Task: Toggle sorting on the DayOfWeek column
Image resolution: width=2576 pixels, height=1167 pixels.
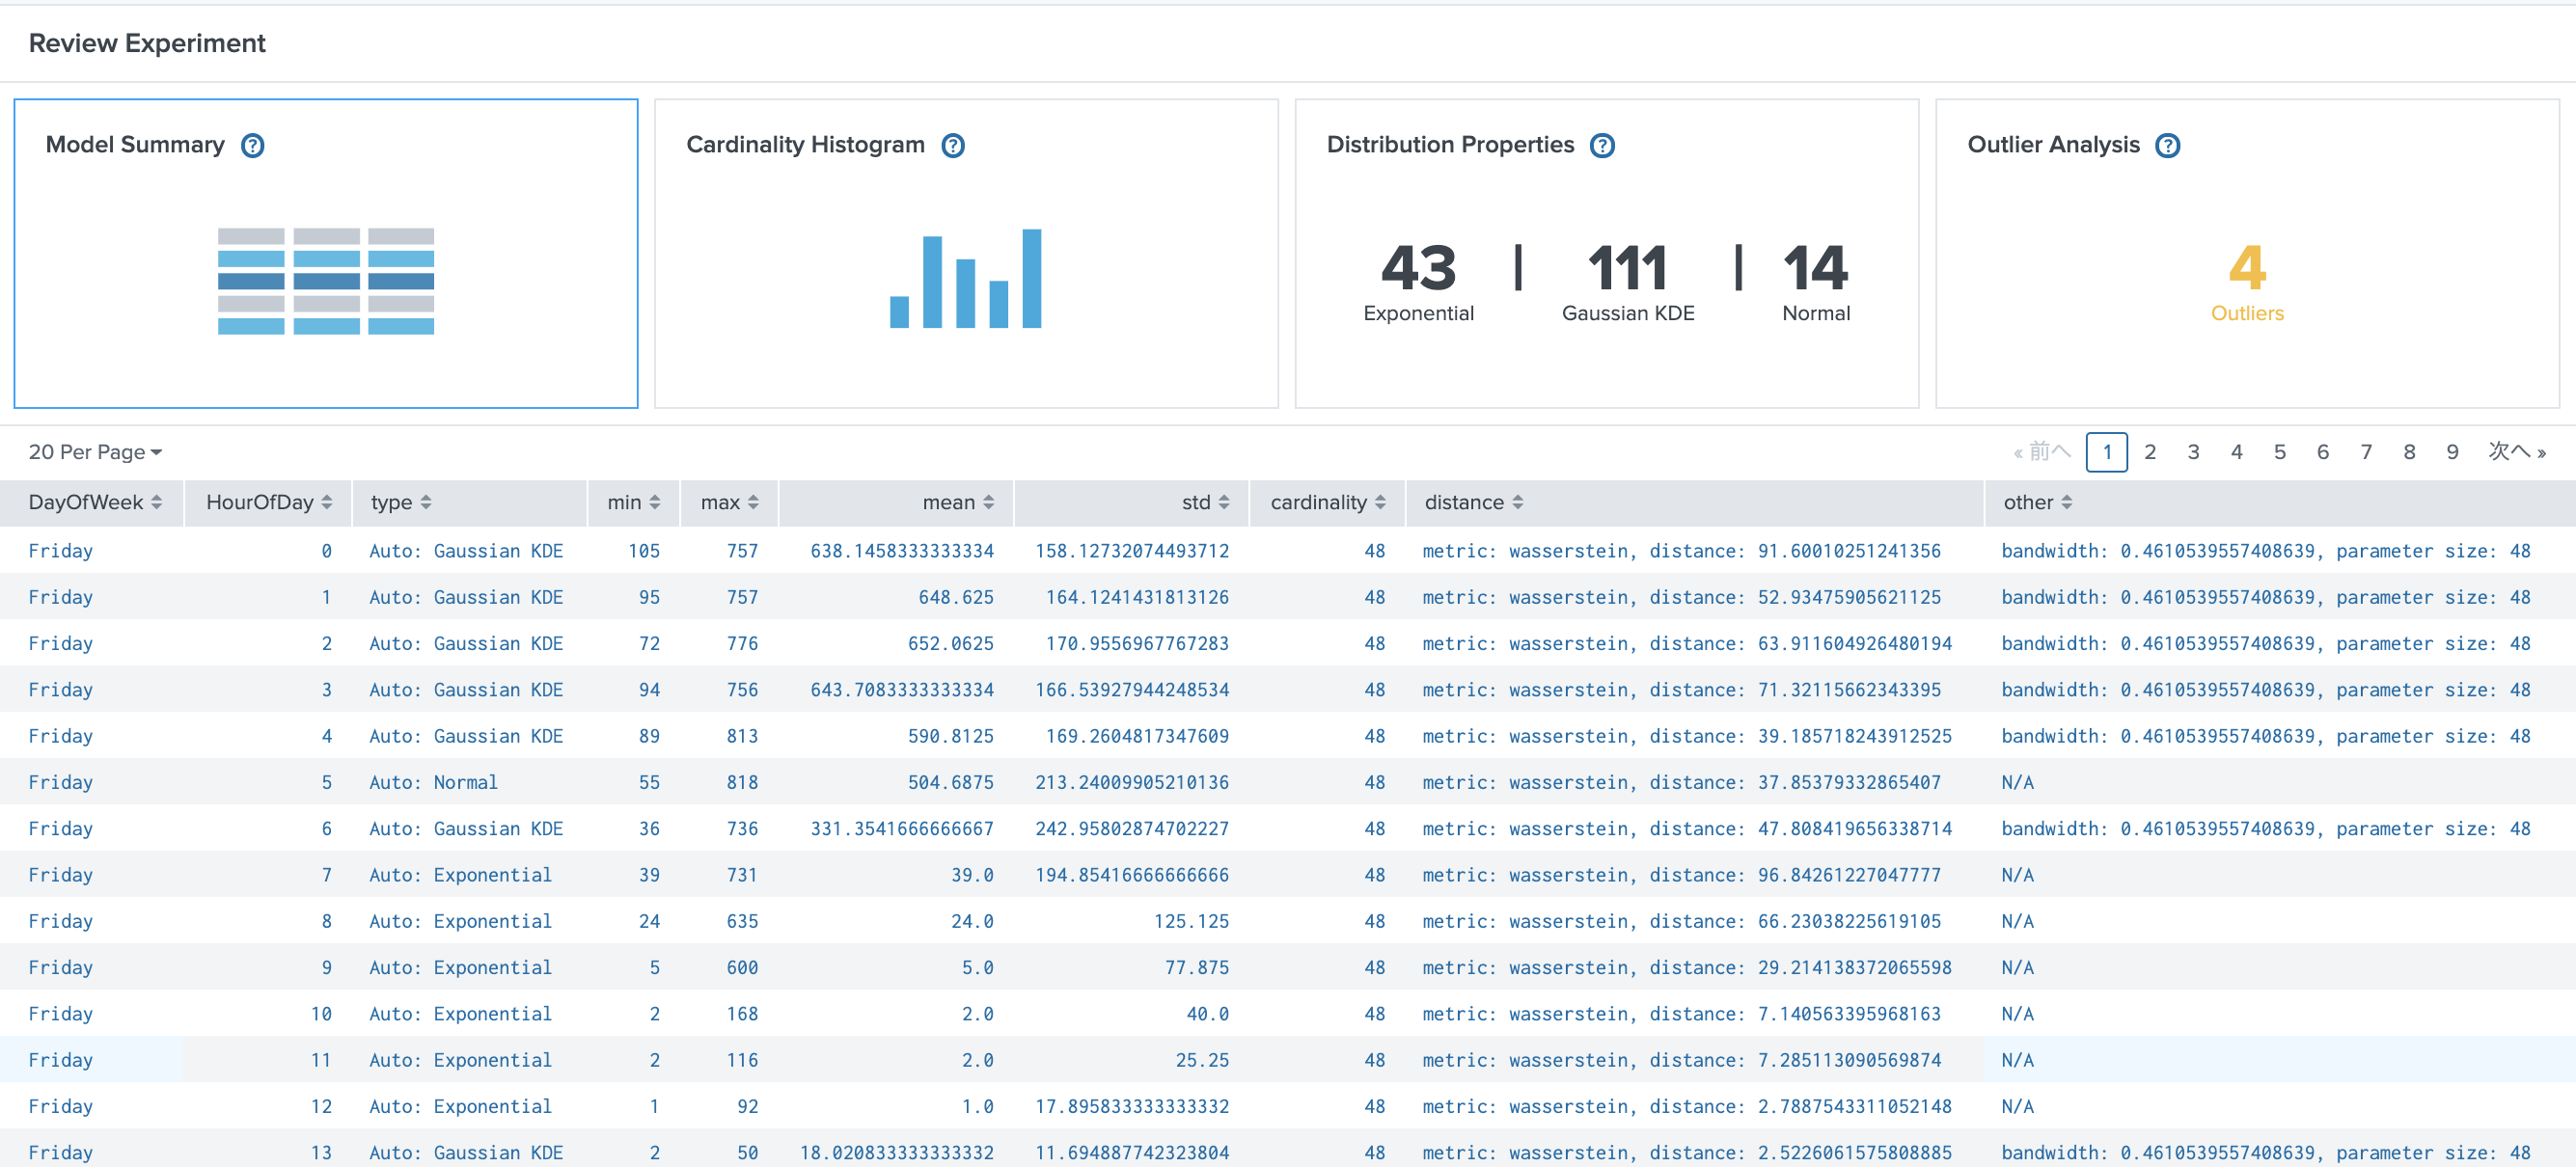Action: tap(157, 502)
